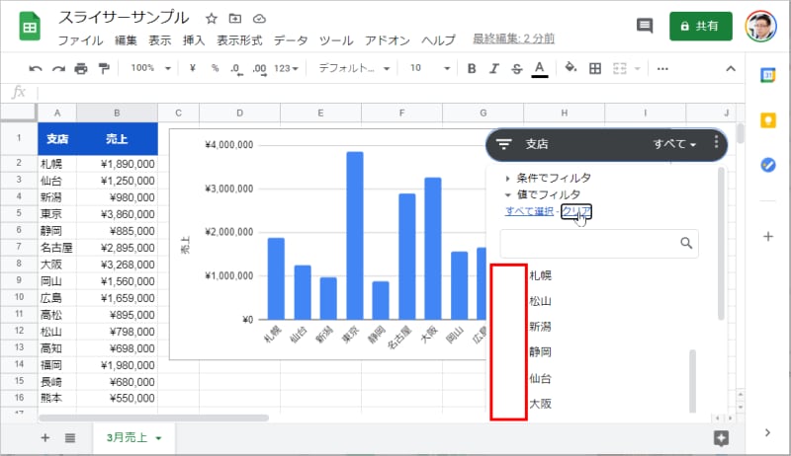Screen dimensions: 791x456
Task: Open the text color picker
Action: (540, 69)
